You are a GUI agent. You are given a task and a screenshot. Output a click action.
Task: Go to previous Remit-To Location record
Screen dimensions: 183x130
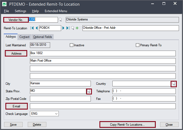pyautogui.click(x=36, y=28)
